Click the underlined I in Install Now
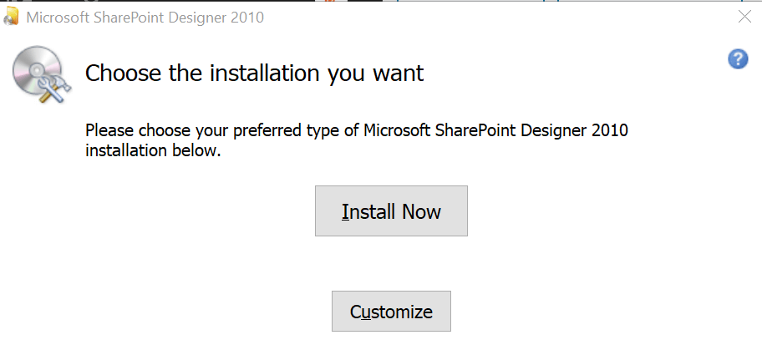The image size is (762, 345). click(345, 211)
